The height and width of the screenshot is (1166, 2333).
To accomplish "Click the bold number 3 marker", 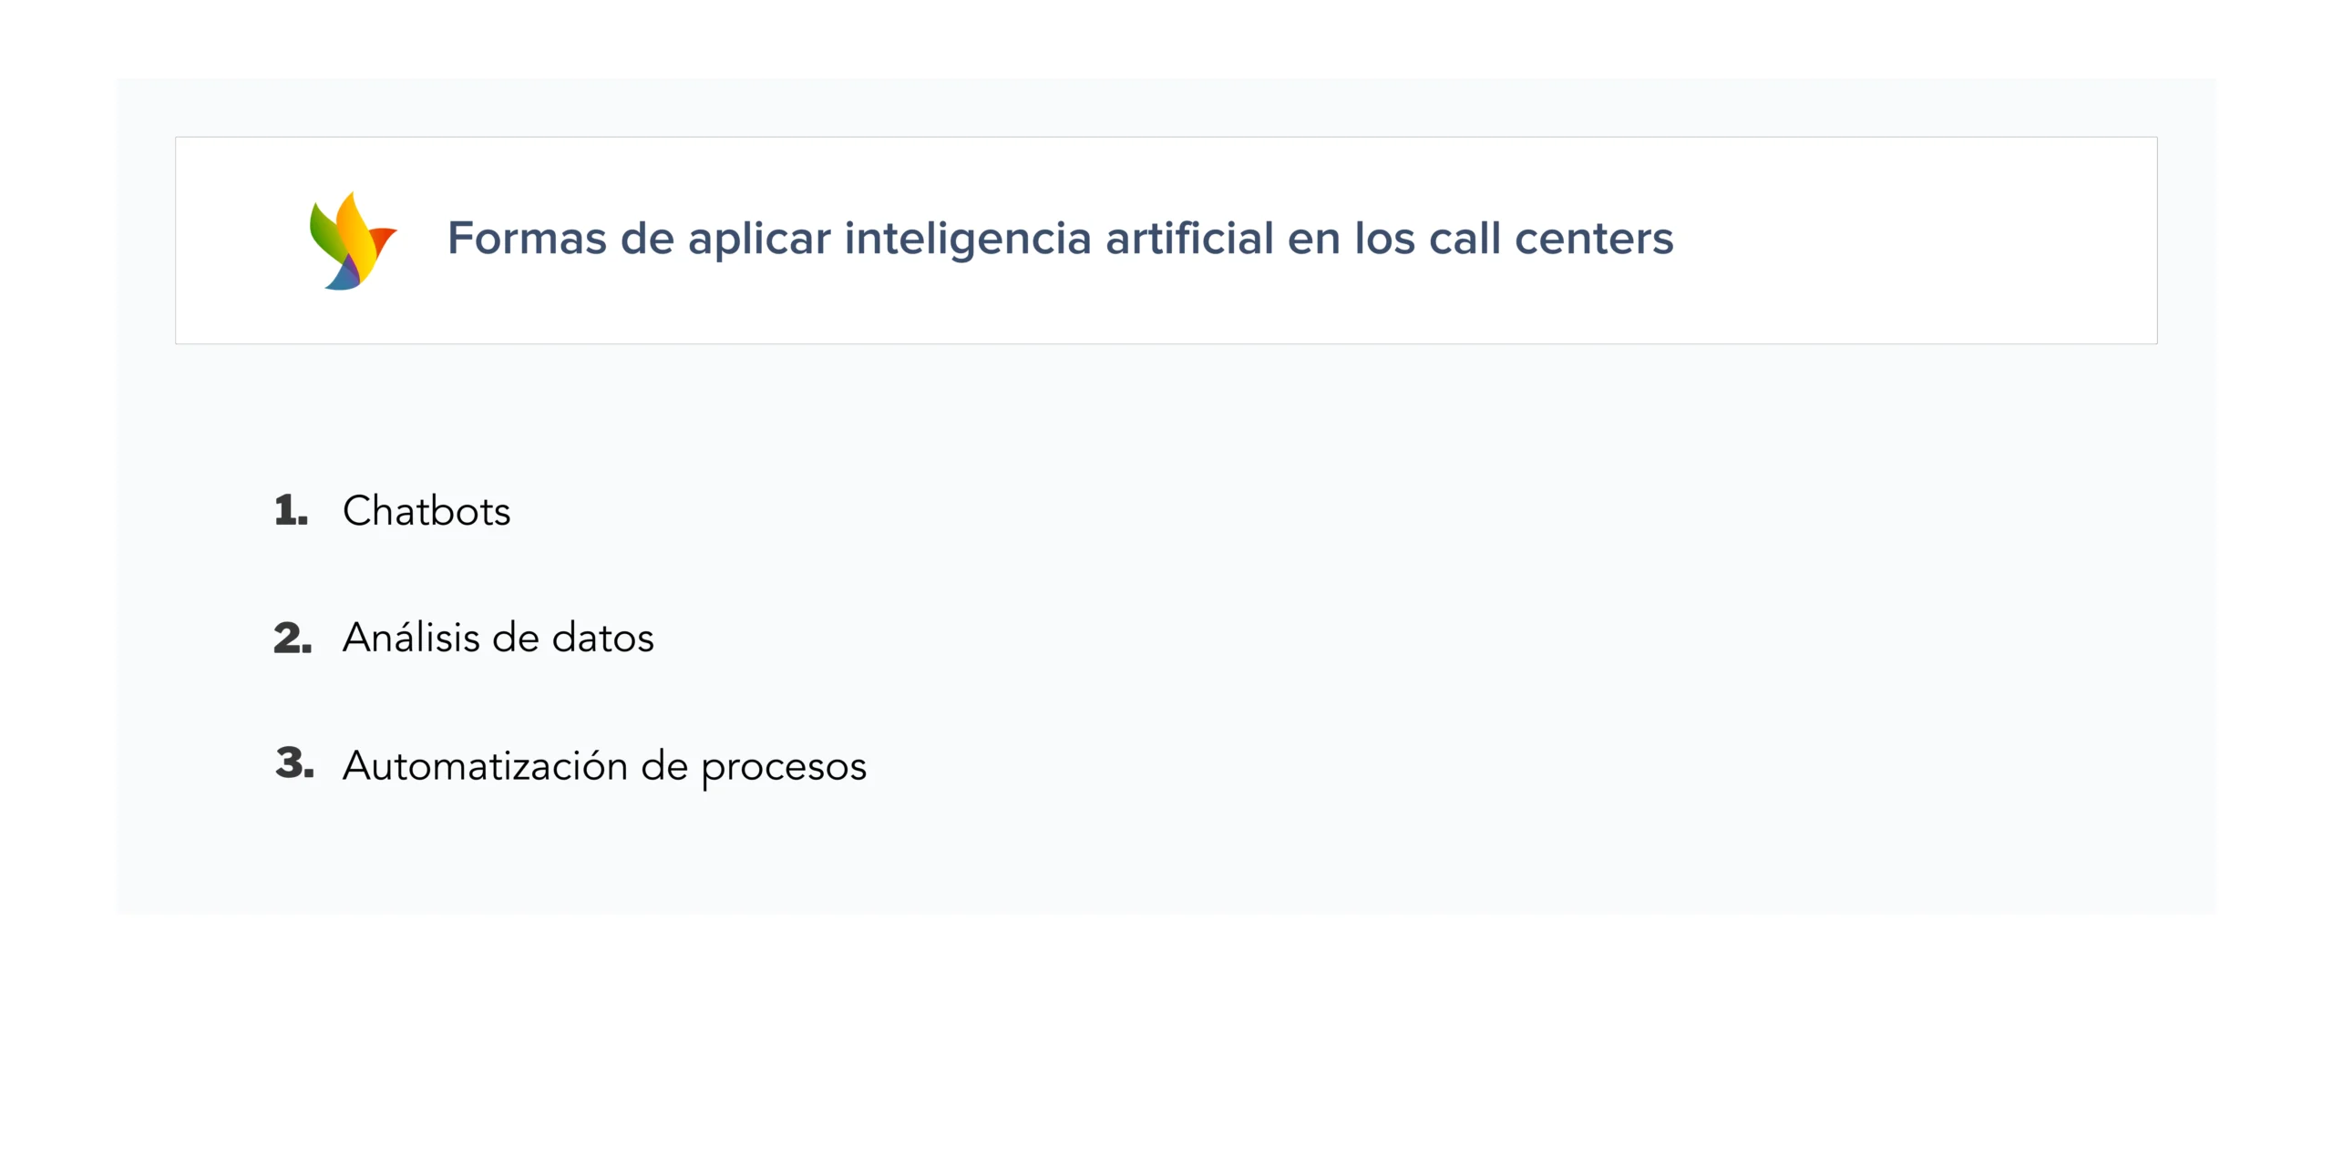I will 293,763.
